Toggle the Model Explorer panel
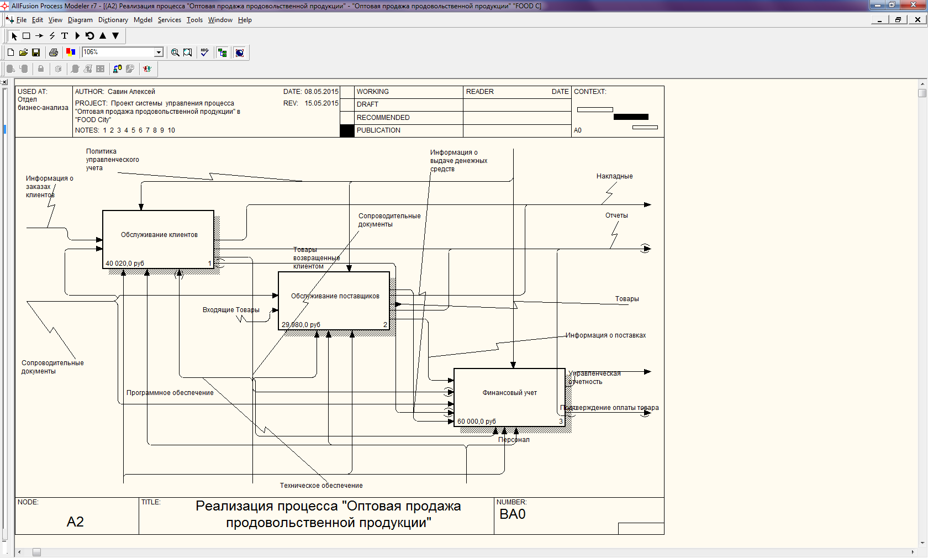928x558 pixels. point(223,52)
